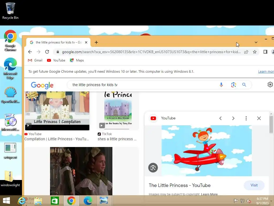This screenshot has height=206, width=274.
Task: Go forward in Chrome
Action: [39, 52]
